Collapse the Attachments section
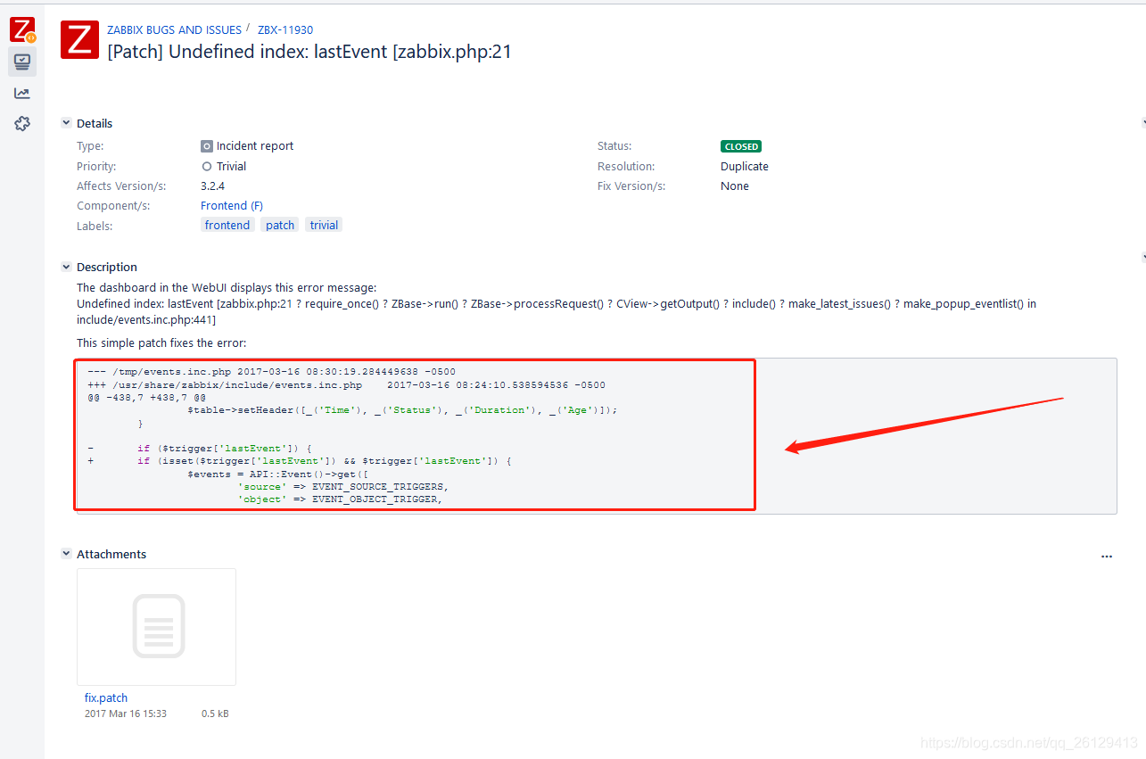1146x759 pixels. [x=66, y=554]
